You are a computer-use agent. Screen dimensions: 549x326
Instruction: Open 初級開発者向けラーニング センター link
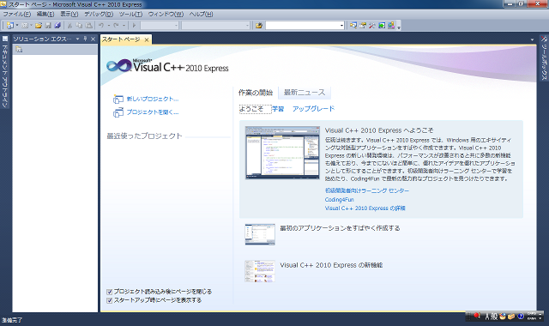367,190
